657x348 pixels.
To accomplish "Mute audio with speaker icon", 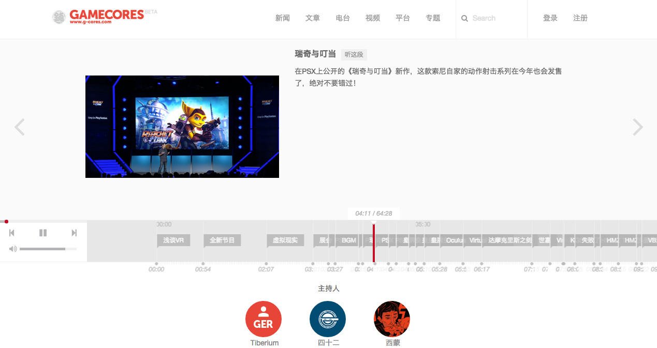I will tap(13, 249).
